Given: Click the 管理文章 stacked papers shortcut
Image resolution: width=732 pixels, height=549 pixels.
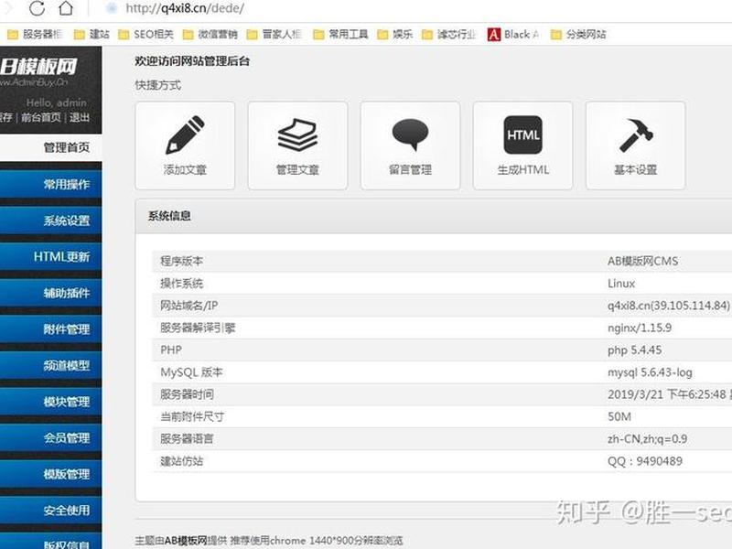Looking at the screenshot, I should (297, 145).
